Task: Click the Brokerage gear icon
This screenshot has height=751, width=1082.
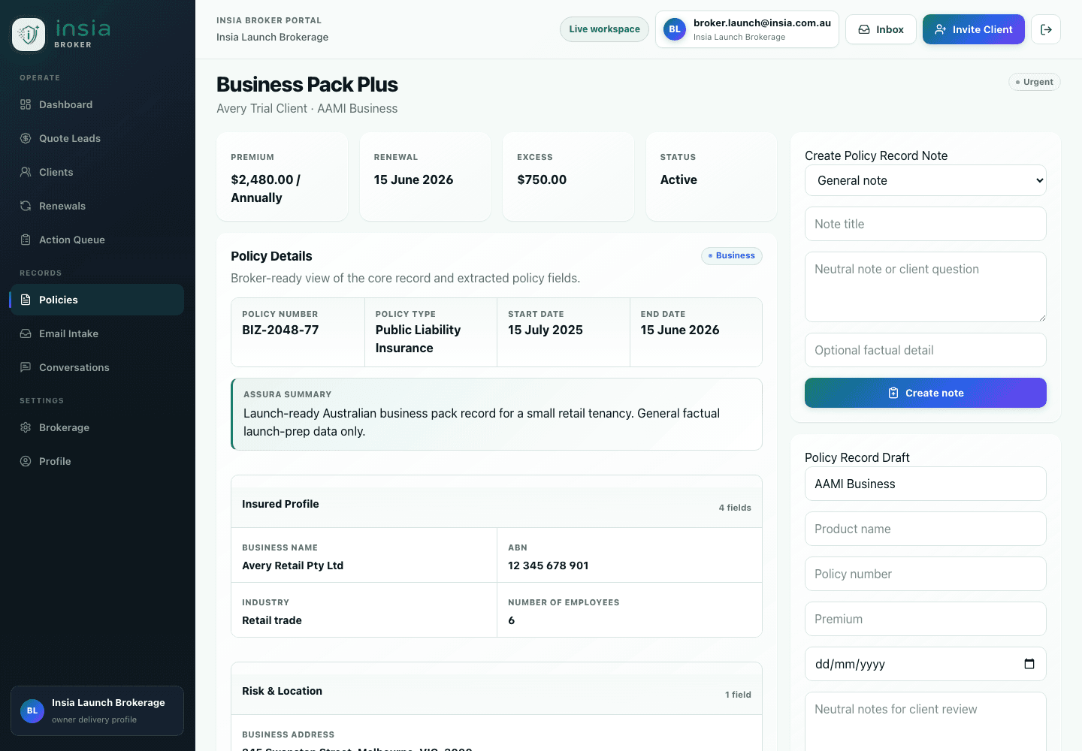Action: pyautogui.click(x=26, y=427)
